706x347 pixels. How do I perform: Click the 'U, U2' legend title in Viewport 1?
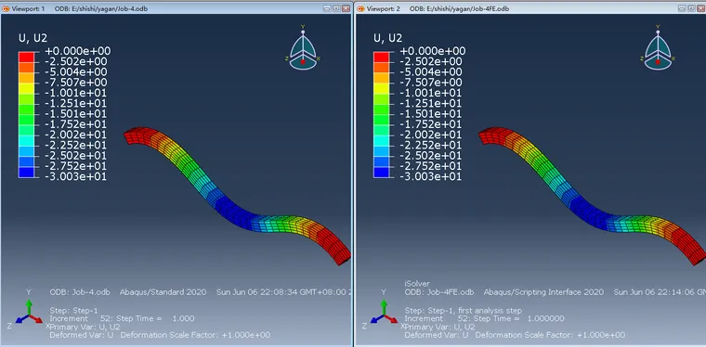33,39
